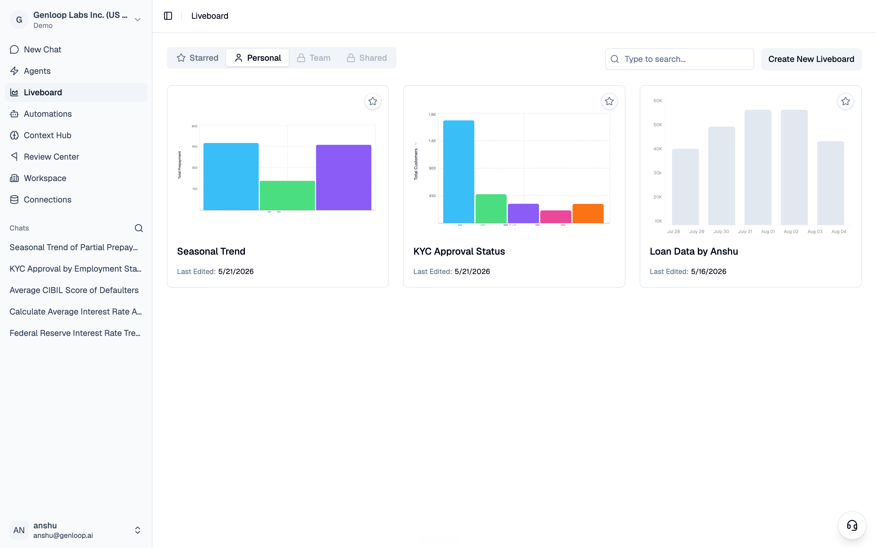Click the purple bar in Seasonal Trend chart
The image size is (876, 548).
[343, 177]
